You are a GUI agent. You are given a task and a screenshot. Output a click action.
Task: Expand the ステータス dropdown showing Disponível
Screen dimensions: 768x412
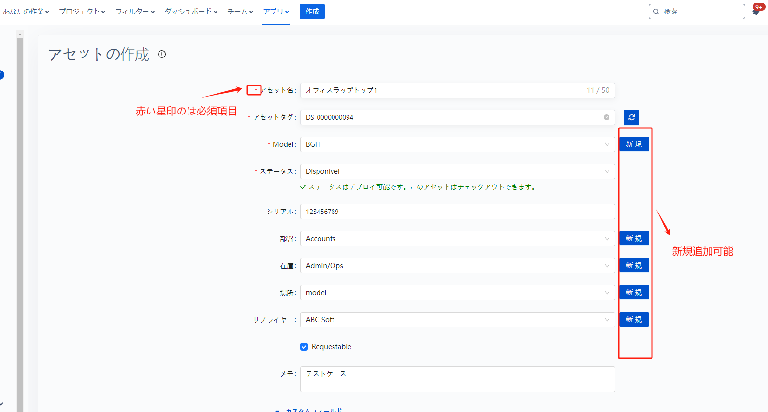tap(457, 171)
